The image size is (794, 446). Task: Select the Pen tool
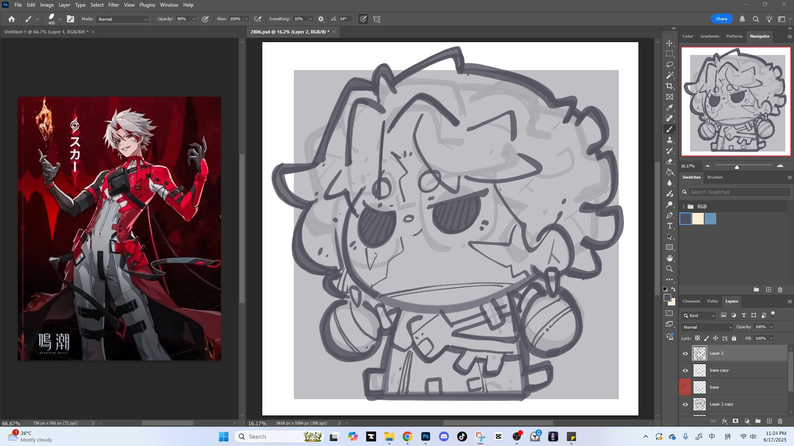coord(669,215)
